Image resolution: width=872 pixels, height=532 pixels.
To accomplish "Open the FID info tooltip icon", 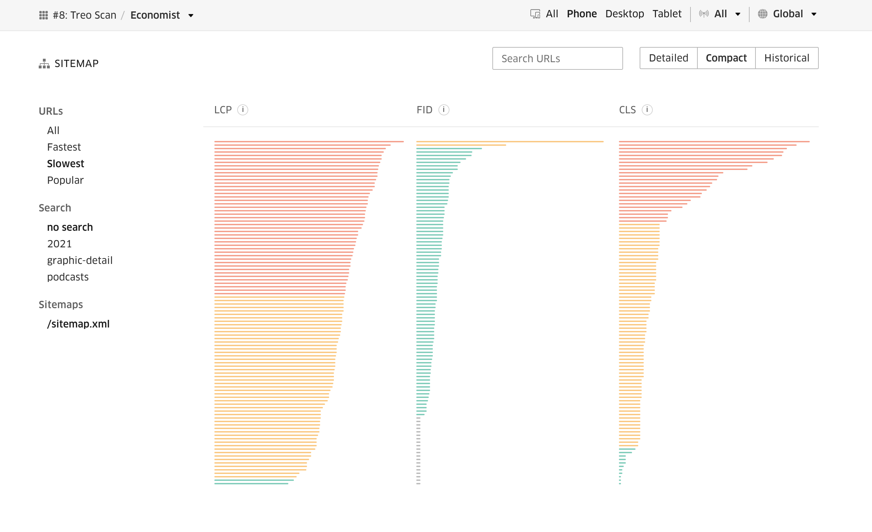I will click(443, 110).
